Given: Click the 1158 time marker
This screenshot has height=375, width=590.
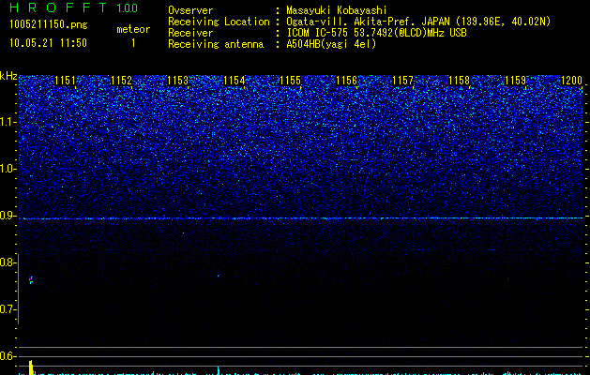Looking at the screenshot, I should point(459,81).
